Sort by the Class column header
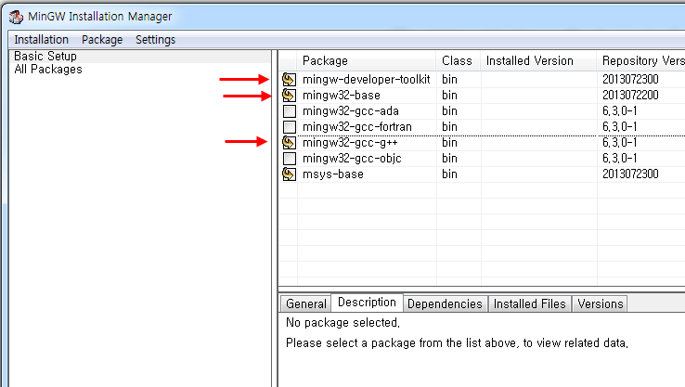 [457, 60]
